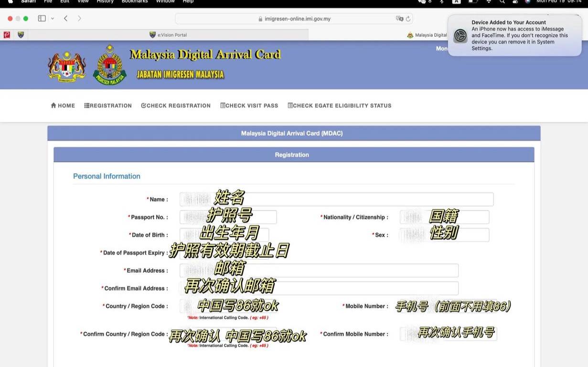Open the Sex dropdown
The width and height of the screenshot is (588, 367).
click(x=444, y=235)
